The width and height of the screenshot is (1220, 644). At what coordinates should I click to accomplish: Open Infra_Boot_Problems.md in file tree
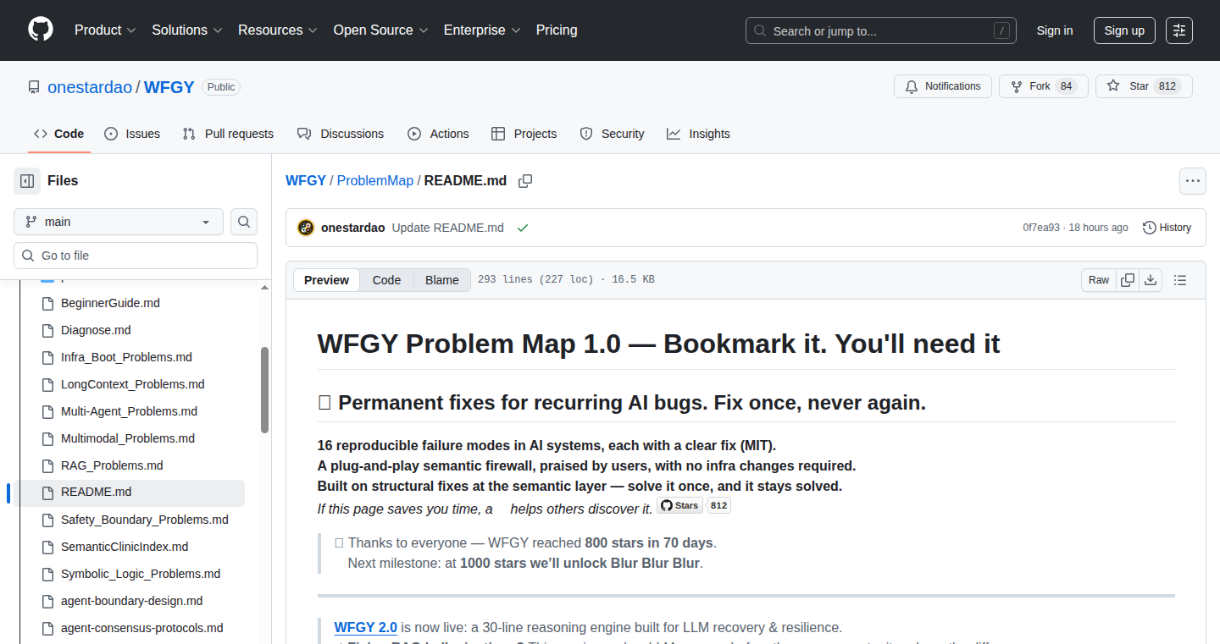click(126, 357)
